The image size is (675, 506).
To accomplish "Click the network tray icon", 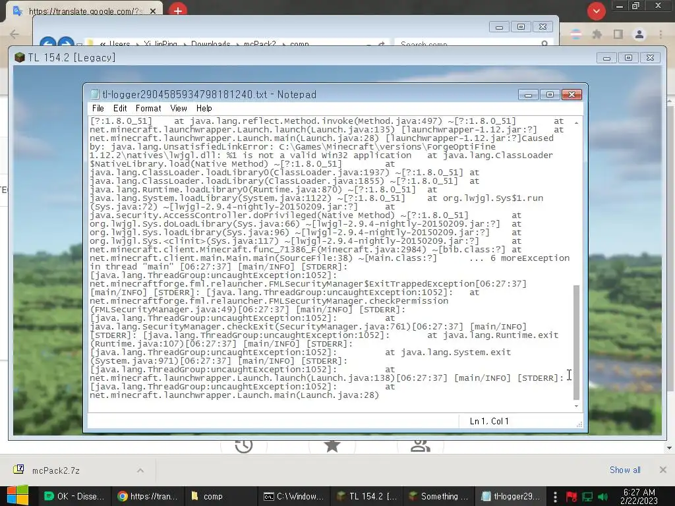I will (x=587, y=497).
